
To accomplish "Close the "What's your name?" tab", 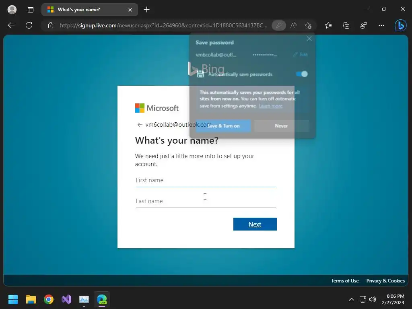I will (130, 10).
